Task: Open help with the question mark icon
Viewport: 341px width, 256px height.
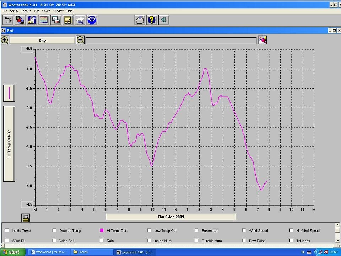Action: click(x=152, y=20)
